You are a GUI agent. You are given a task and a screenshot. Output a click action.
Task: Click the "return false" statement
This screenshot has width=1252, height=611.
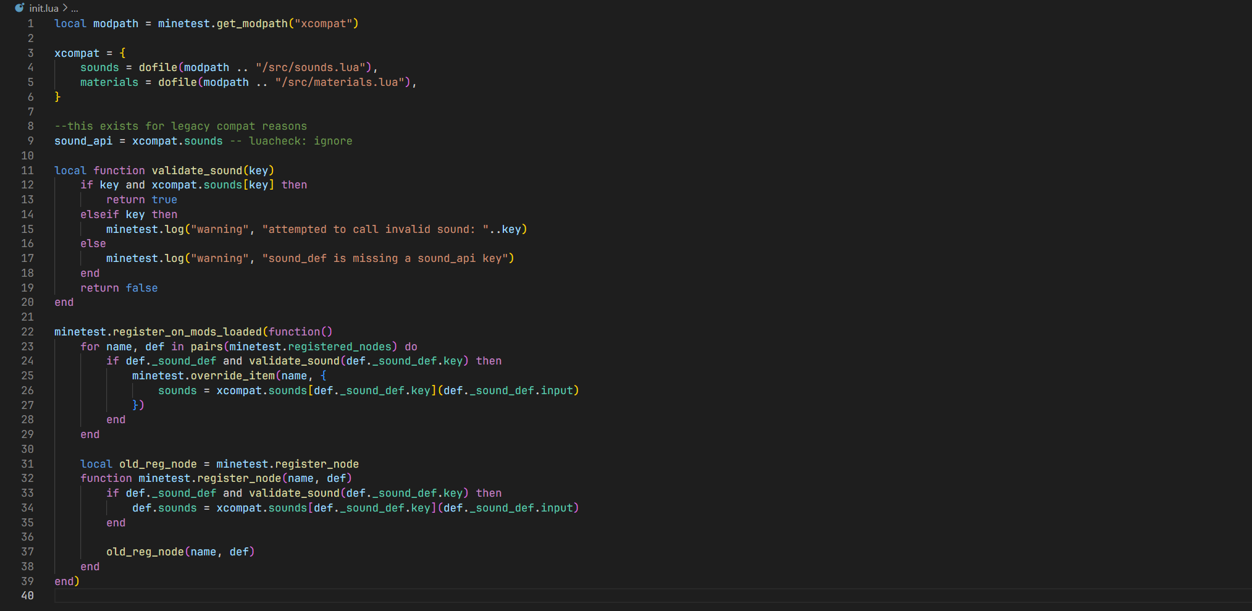tap(119, 288)
